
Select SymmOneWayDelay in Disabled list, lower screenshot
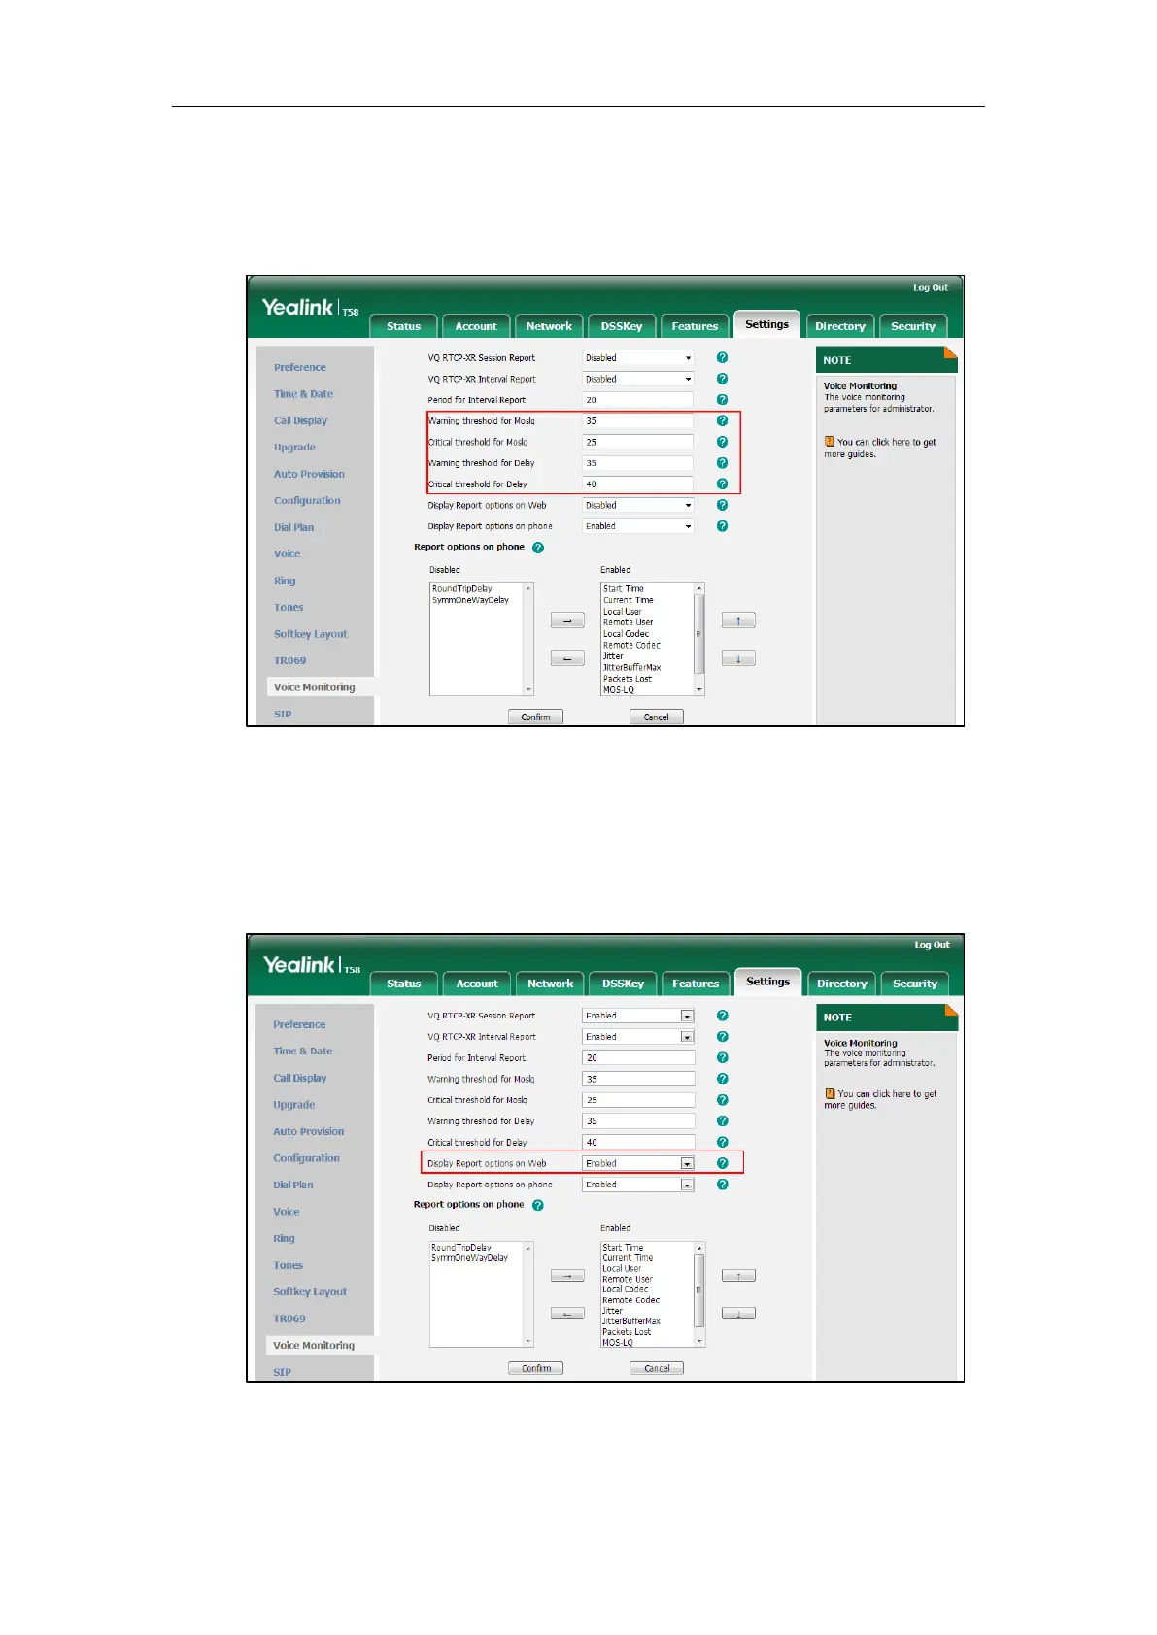point(470,1258)
